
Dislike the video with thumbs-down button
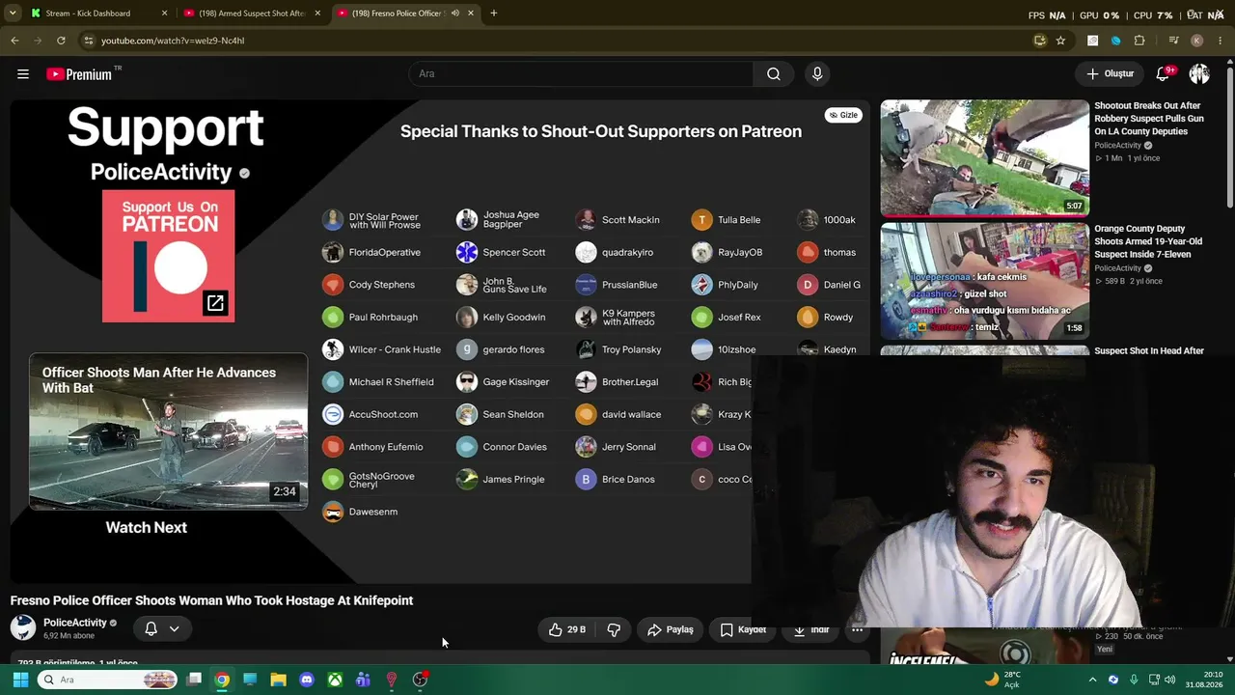(x=614, y=629)
